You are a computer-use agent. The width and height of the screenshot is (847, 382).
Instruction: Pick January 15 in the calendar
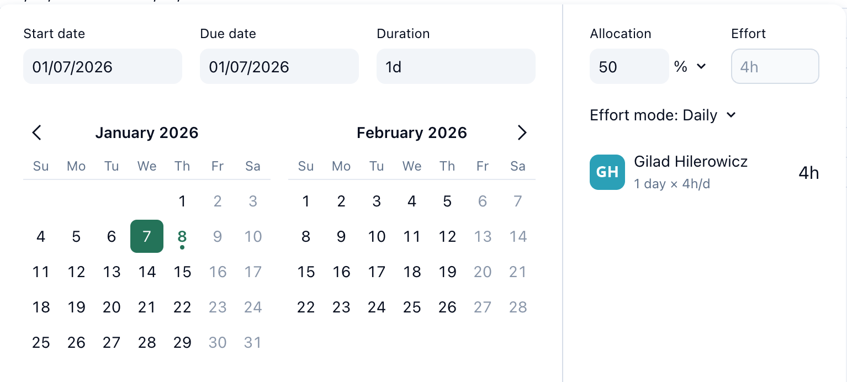(x=182, y=272)
